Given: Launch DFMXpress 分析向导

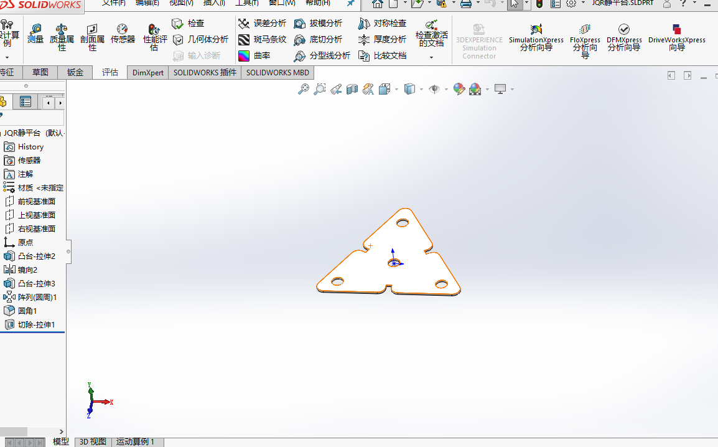Looking at the screenshot, I should tap(624, 37).
